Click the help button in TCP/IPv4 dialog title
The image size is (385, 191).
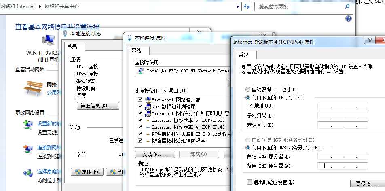(x=370, y=40)
